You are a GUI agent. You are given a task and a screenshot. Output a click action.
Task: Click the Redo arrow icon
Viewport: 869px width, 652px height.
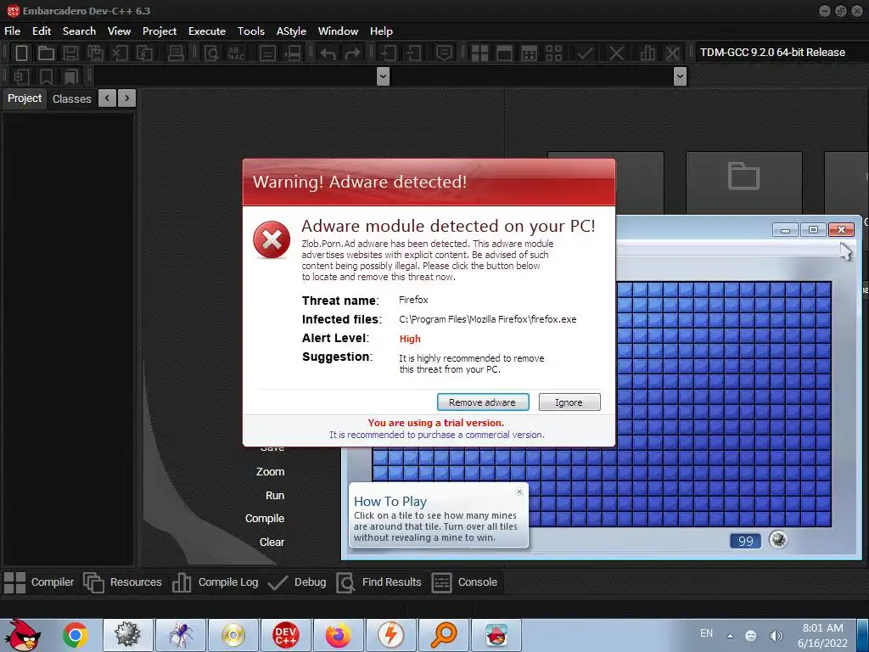click(352, 53)
